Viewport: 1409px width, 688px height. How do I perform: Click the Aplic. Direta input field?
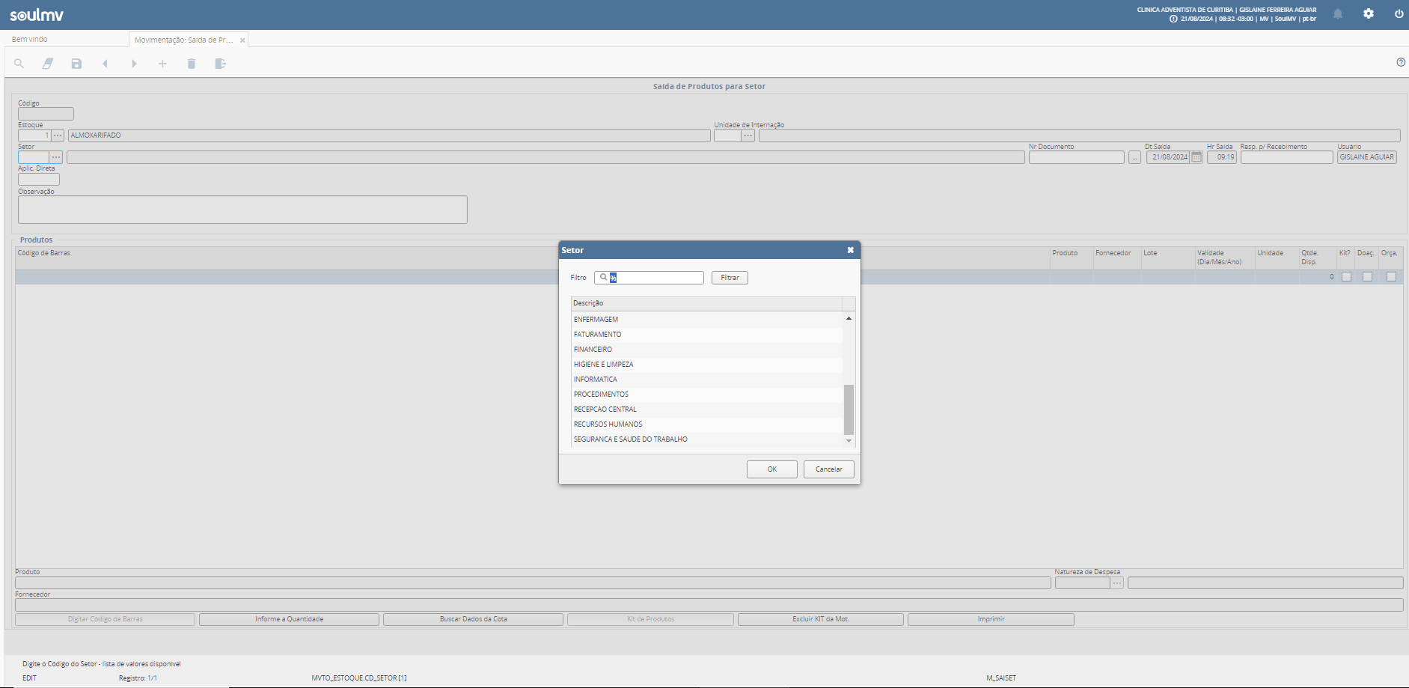pyautogui.click(x=38, y=179)
